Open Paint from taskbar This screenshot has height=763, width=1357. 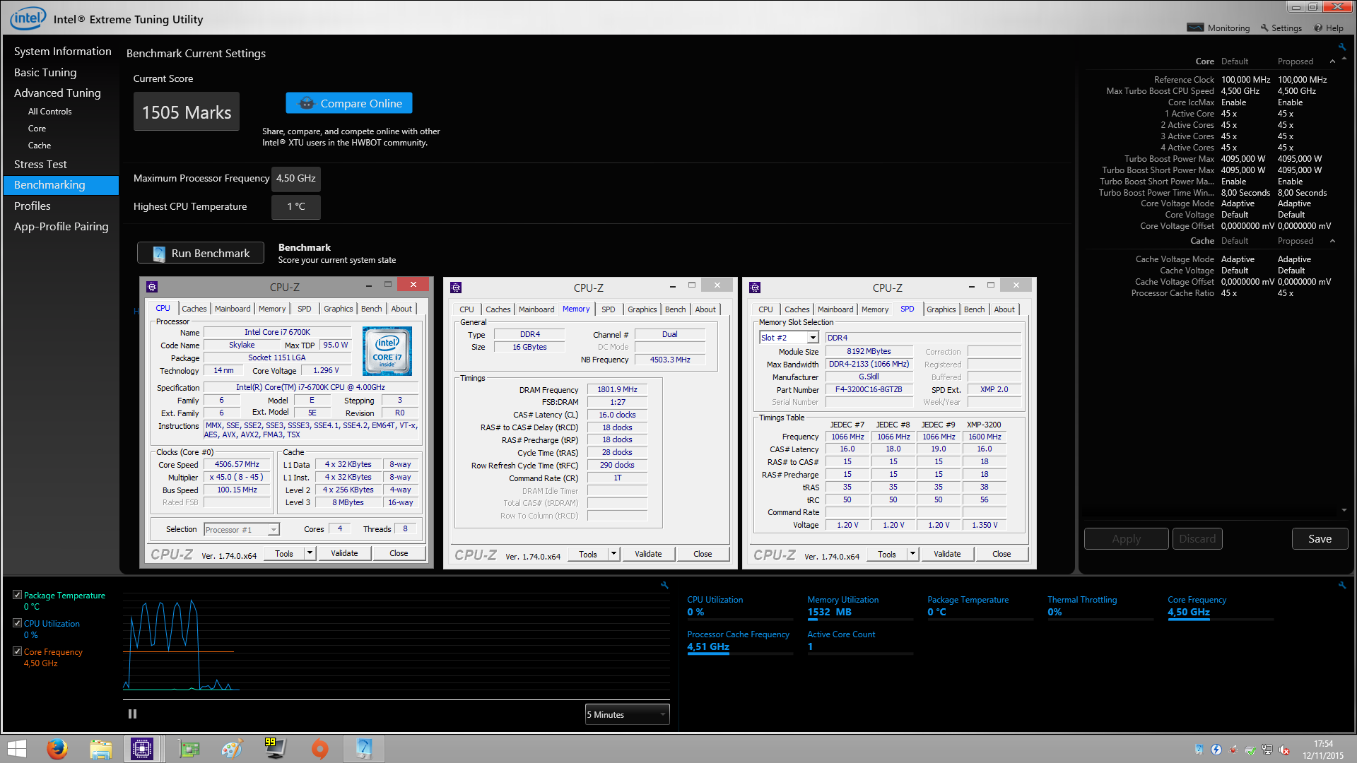[x=232, y=749]
